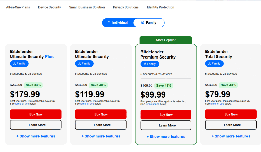261x152 pixels.
Task: Show more features for Total Security
Action: [231, 136]
